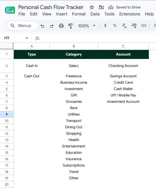Click the Subscriptions cell

[x=74, y=165]
